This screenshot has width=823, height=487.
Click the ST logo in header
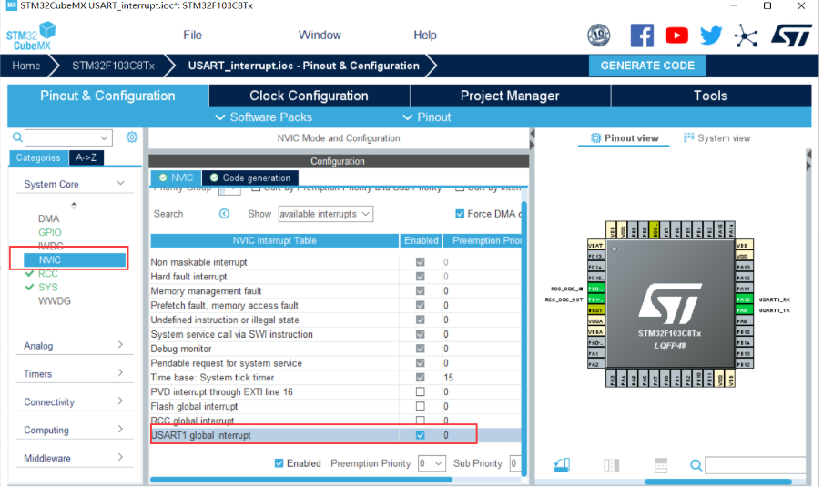coord(791,36)
